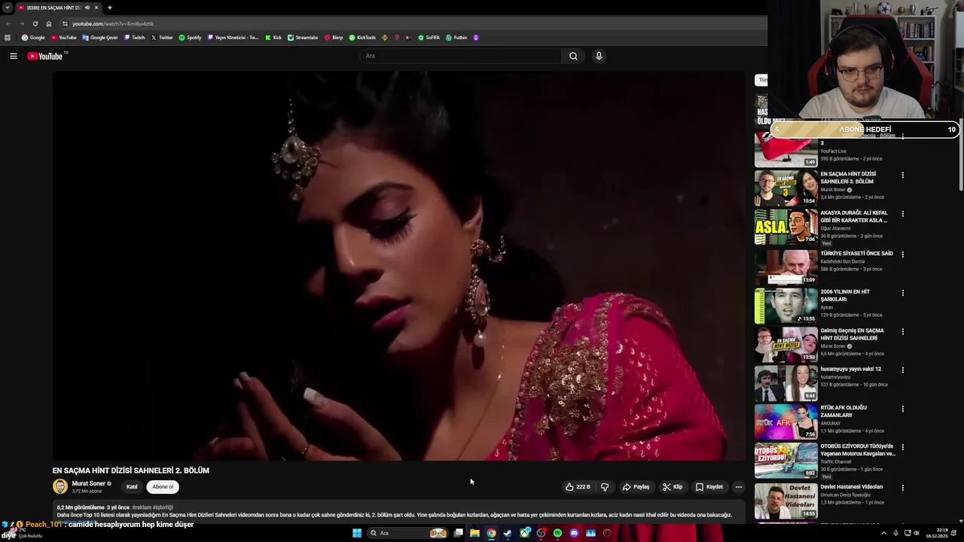Open Spotify from taskbar
The image size is (964, 542).
(x=557, y=533)
